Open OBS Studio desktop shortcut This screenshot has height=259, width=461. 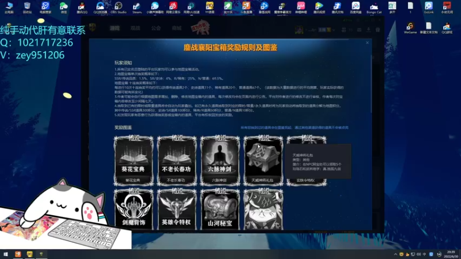[119, 7]
